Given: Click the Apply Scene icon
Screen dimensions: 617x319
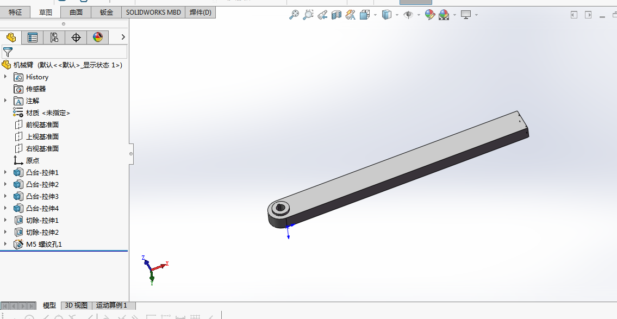Looking at the screenshot, I should 444,15.
